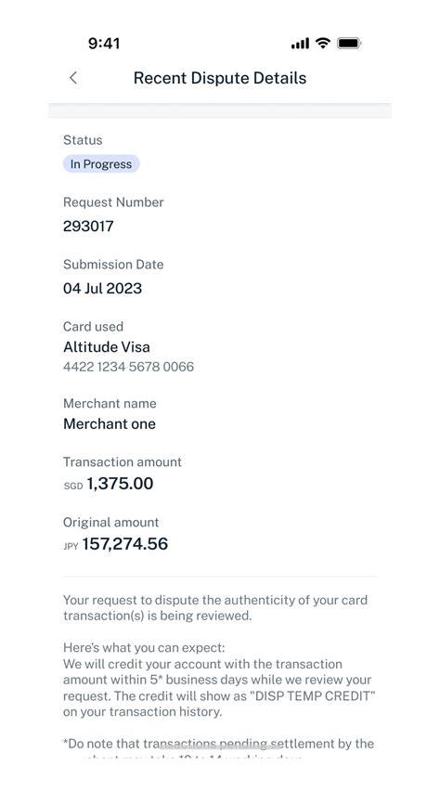Tap the Recent Dispute Details title
The image size is (440, 792).
coord(220,78)
